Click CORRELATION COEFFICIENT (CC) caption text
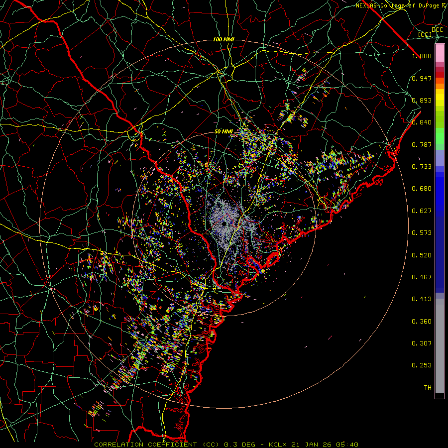Screen dimensions: 448x448 pos(156,445)
